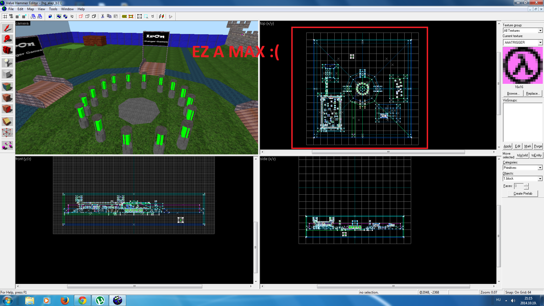The image size is (544, 306).
Task: Open the Window menu
Action: point(67,9)
